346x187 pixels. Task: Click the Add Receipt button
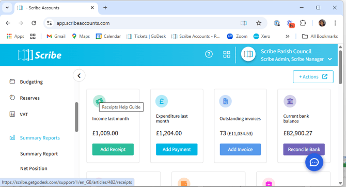[x=113, y=149]
